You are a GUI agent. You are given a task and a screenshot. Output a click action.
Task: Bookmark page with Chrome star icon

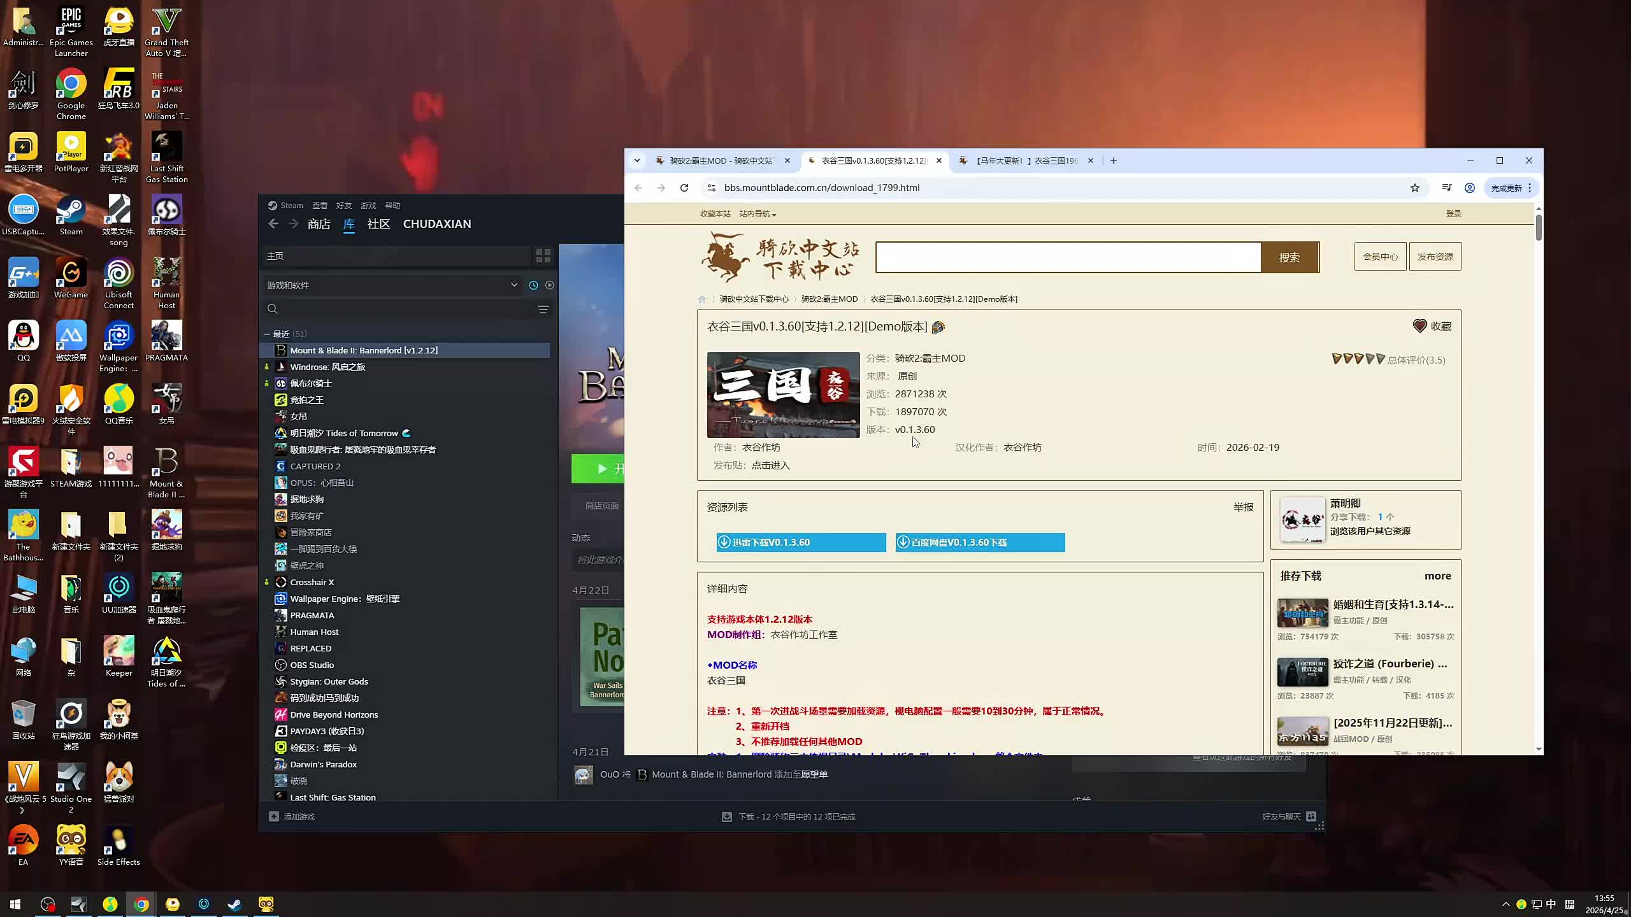pos(1414,188)
